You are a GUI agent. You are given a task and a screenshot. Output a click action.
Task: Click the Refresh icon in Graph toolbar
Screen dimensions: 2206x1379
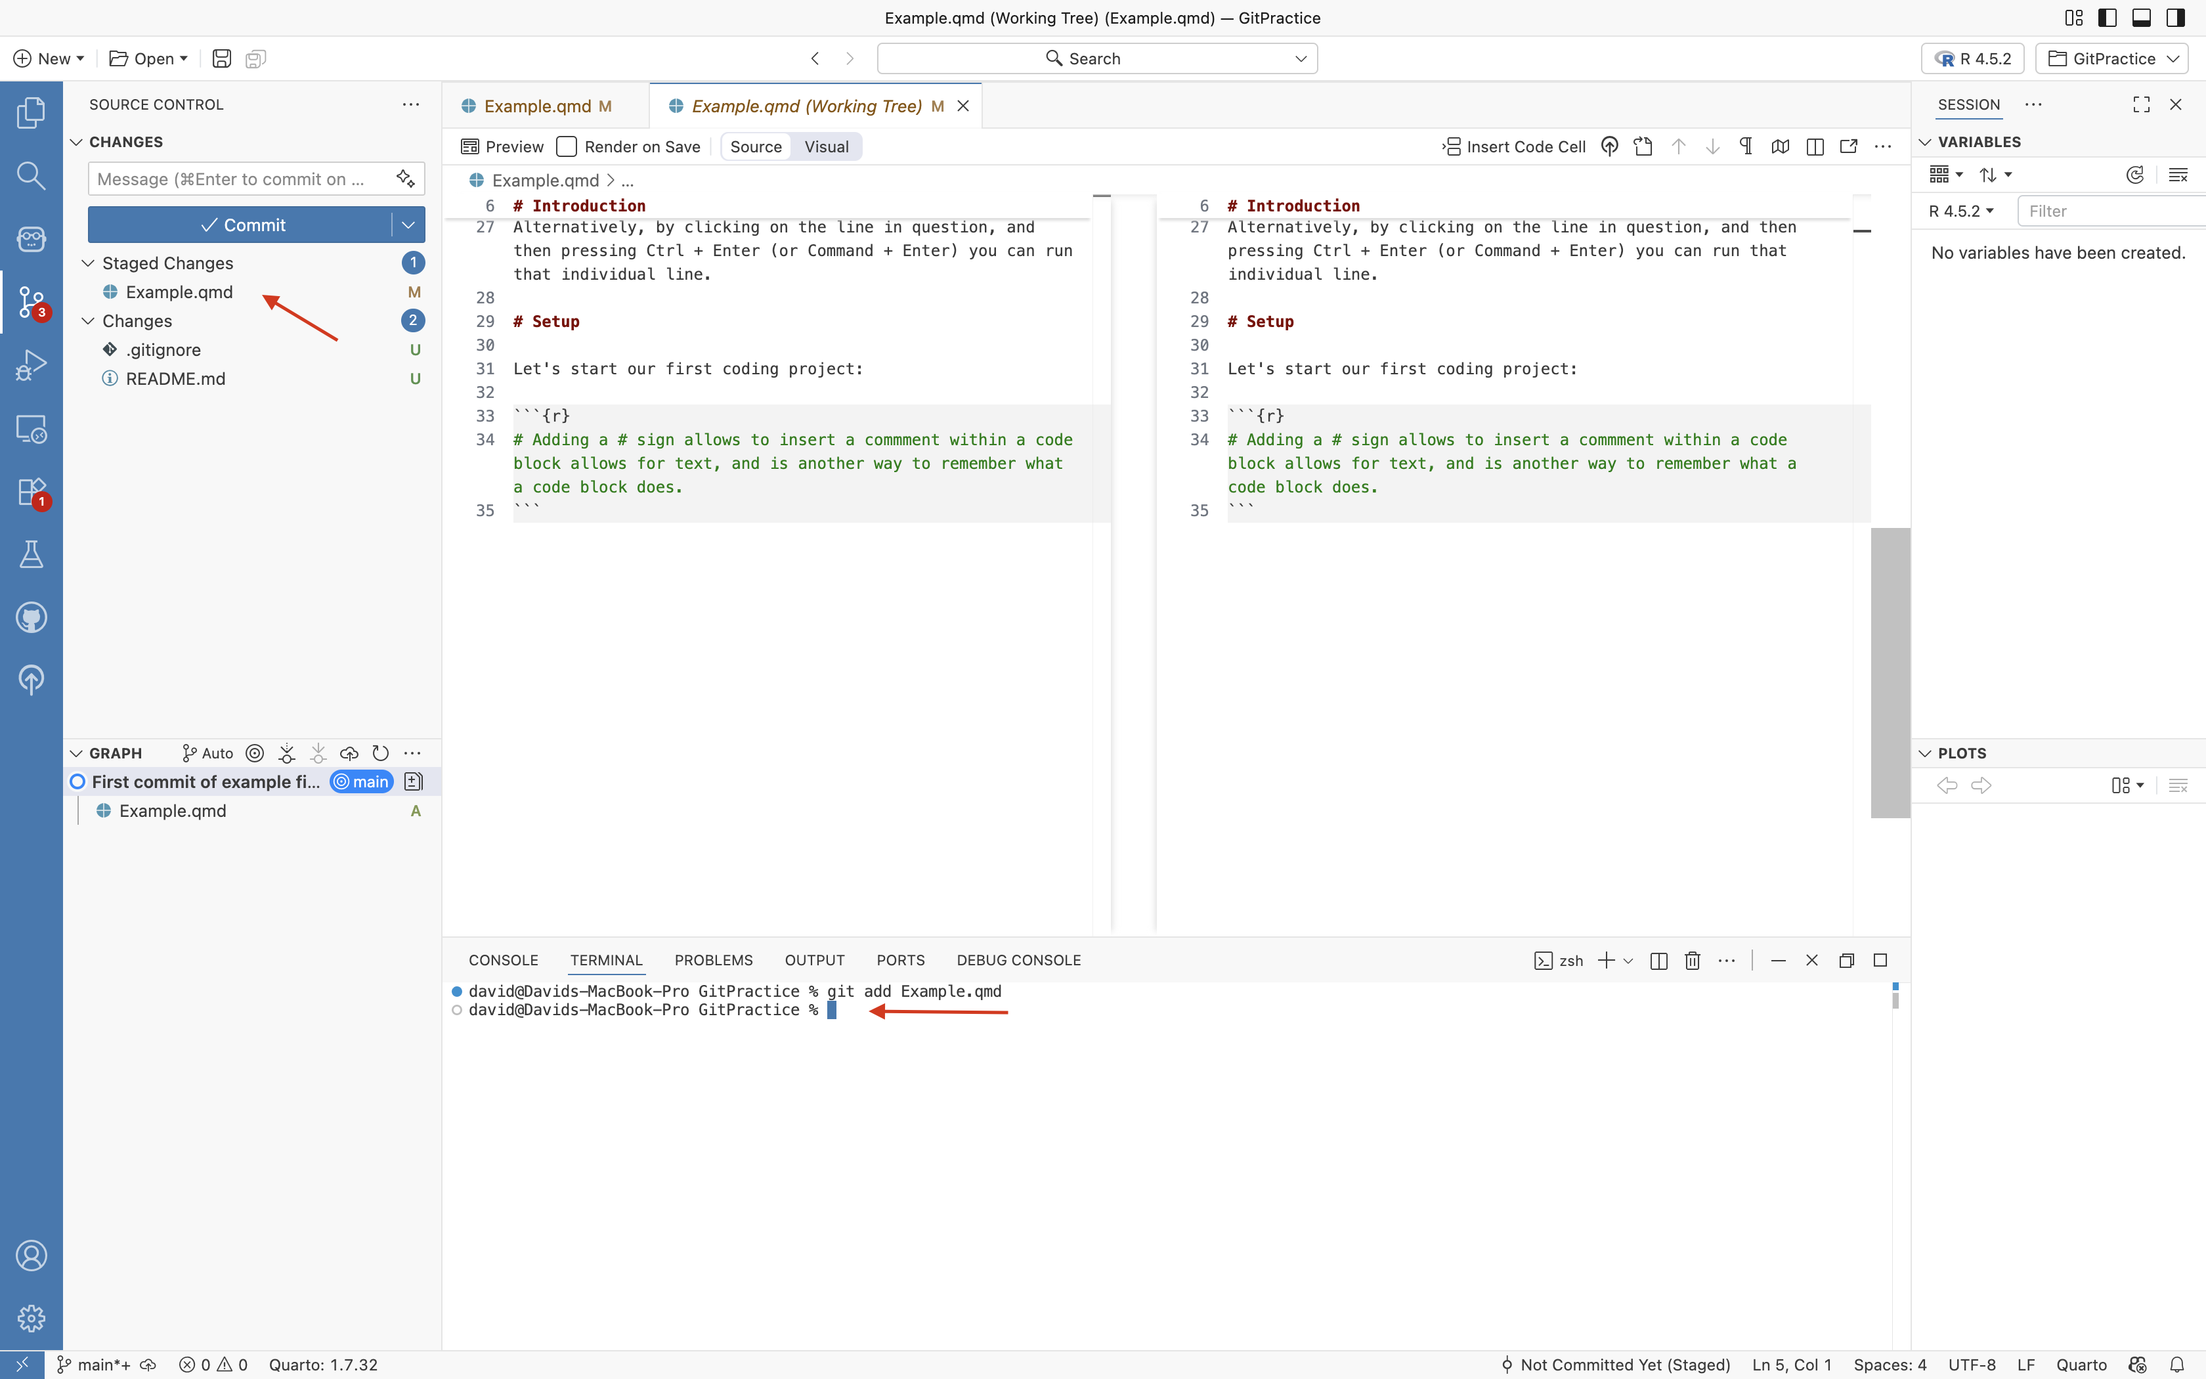[x=380, y=753]
